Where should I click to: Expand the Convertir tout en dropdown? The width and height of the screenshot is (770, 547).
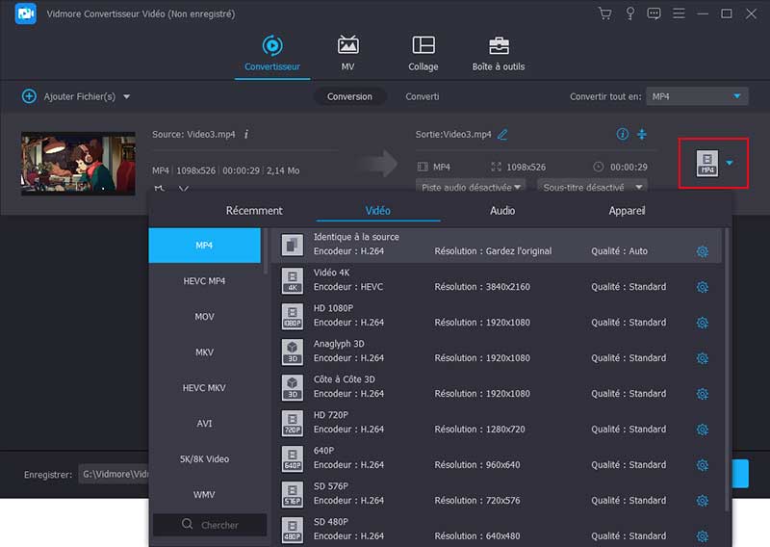697,96
